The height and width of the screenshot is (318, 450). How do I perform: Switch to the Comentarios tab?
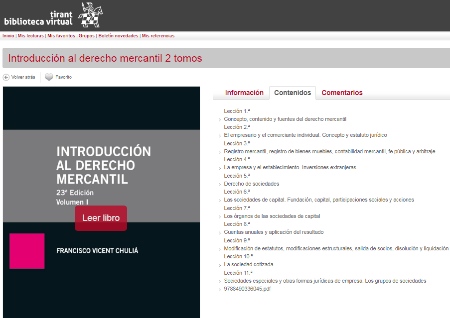[x=342, y=93]
